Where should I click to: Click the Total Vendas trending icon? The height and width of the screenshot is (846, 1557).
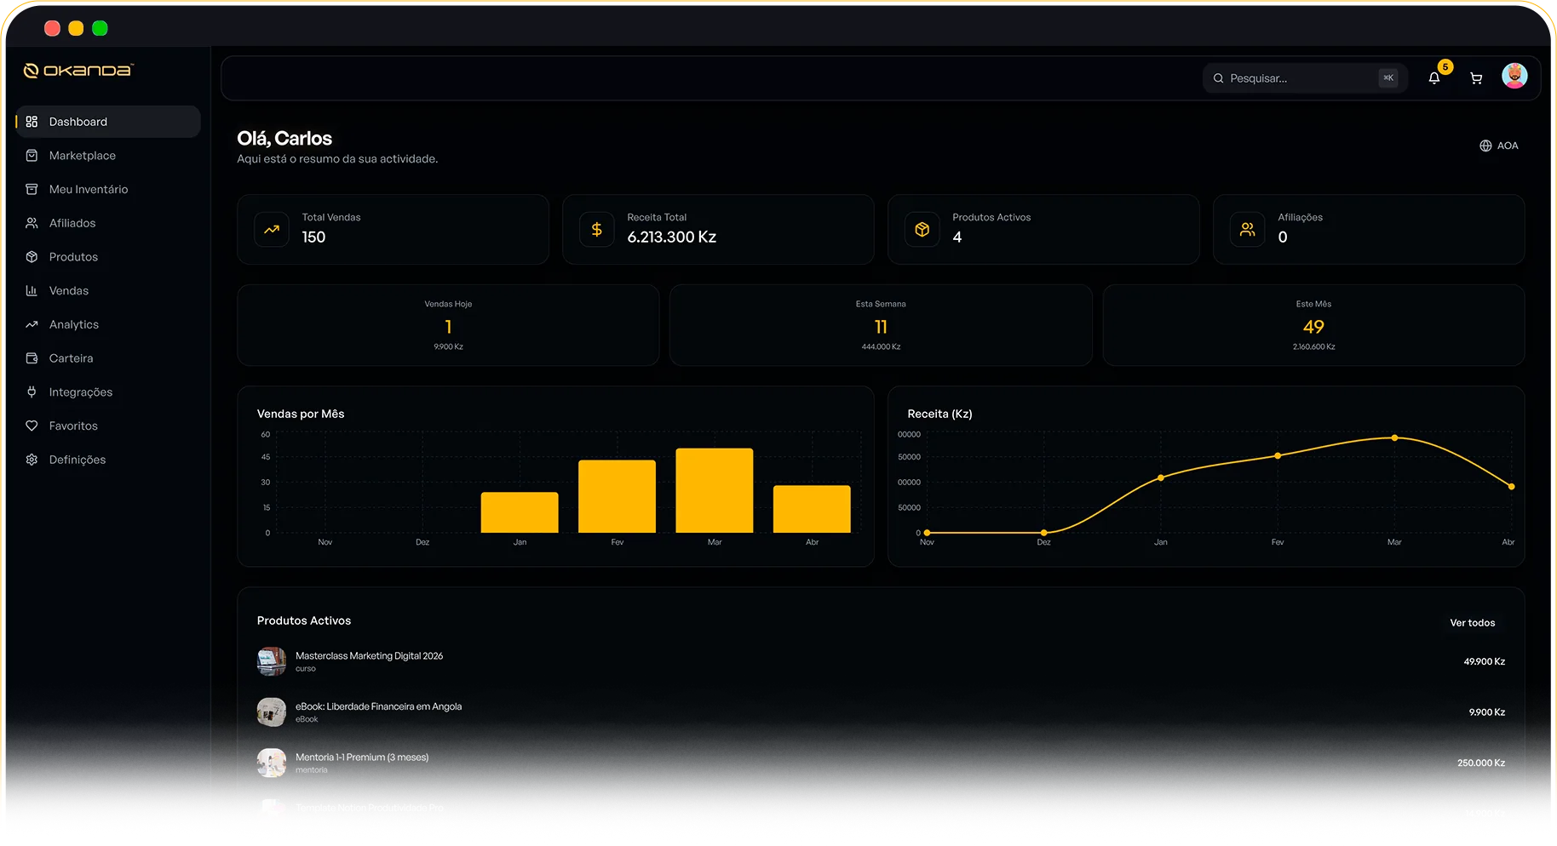click(272, 229)
